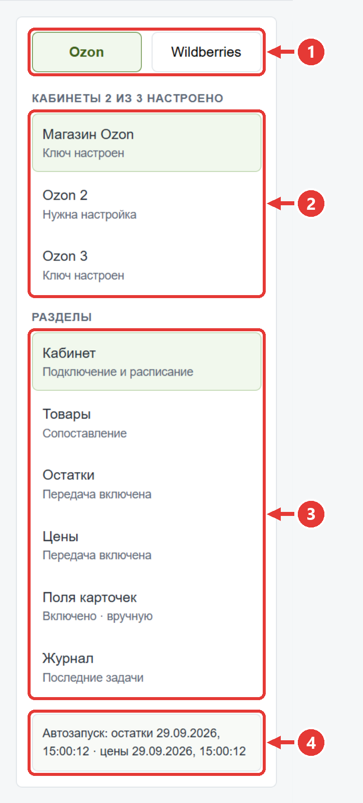Open the Кабинет section
Image resolution: width=363 pixels, height=803 pixels.
[147, 362]
